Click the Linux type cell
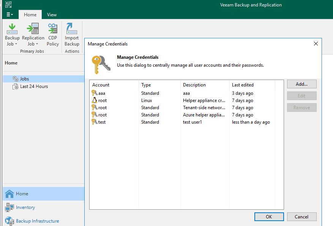The height and width of the screenshot is (226, 333). [147, 100]
